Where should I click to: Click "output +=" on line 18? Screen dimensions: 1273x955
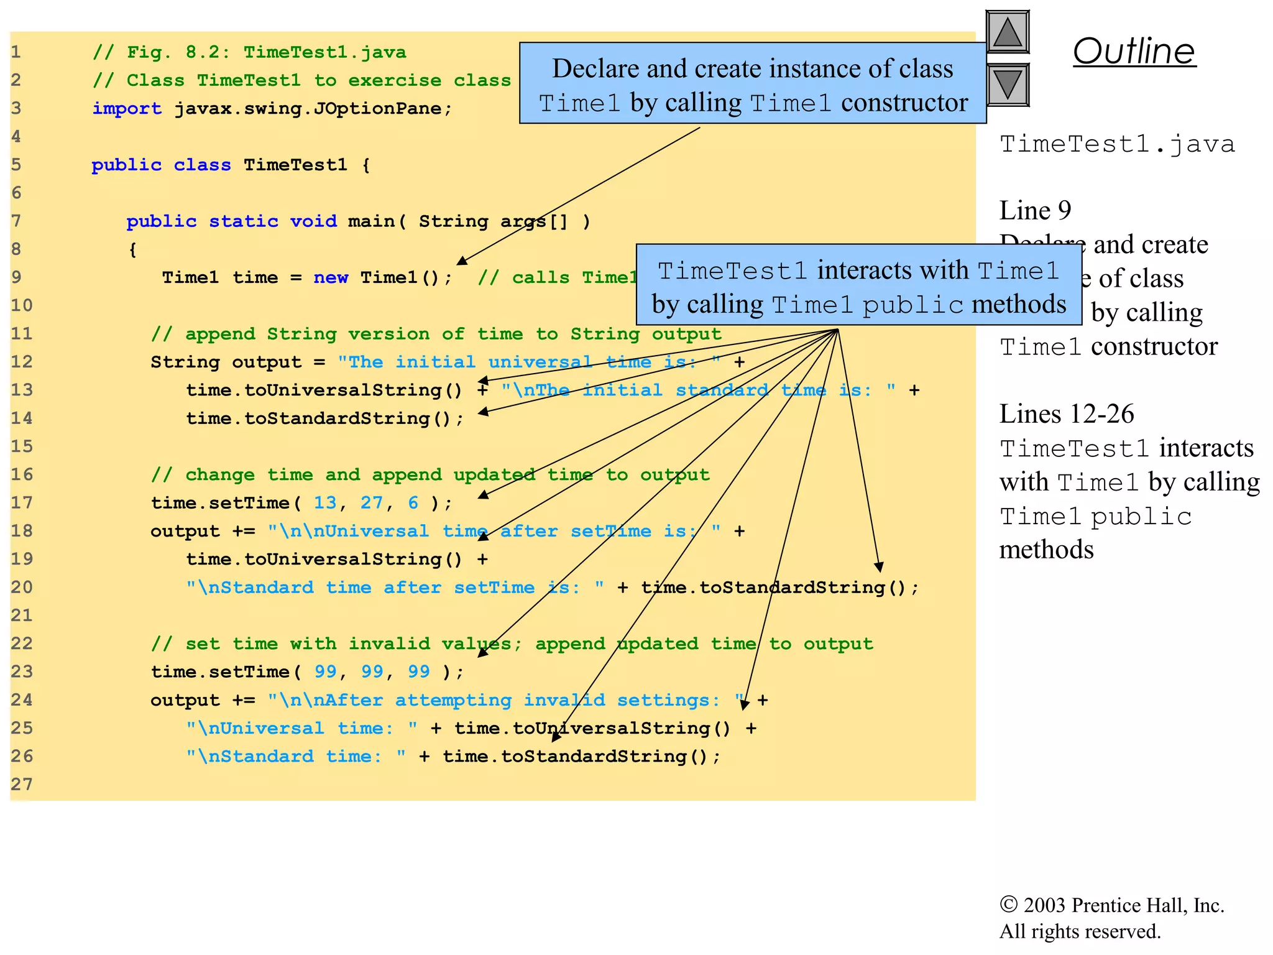tap(203, 532)
